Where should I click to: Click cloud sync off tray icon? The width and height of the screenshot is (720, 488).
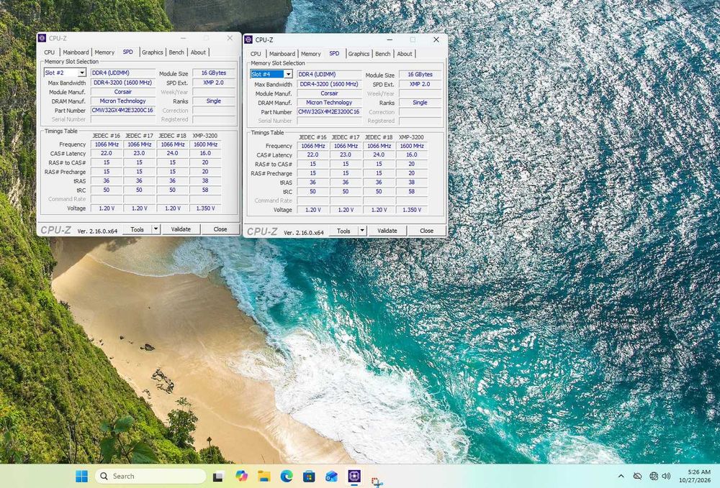[x=637, y=476]
